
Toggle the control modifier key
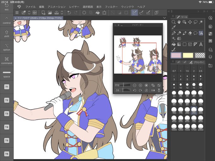(x=7, y=20)
